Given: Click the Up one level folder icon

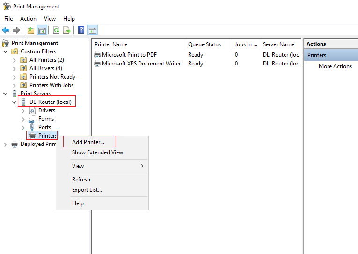Looking at the screenshot, I should tap(31, 30).
